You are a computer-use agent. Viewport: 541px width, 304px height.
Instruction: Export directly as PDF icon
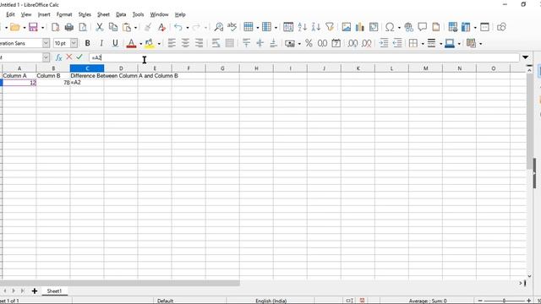click(55, 27)
